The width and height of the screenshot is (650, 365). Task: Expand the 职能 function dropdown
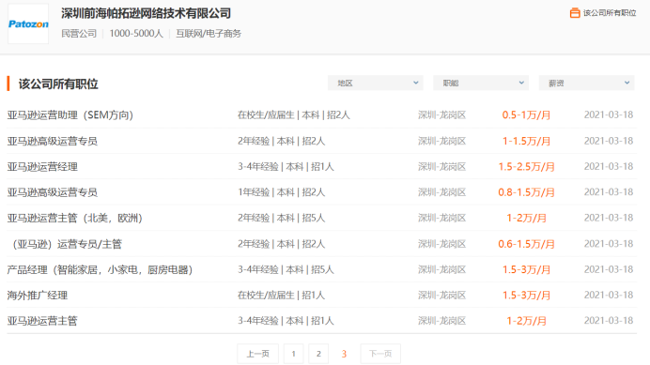pos(481,83)
